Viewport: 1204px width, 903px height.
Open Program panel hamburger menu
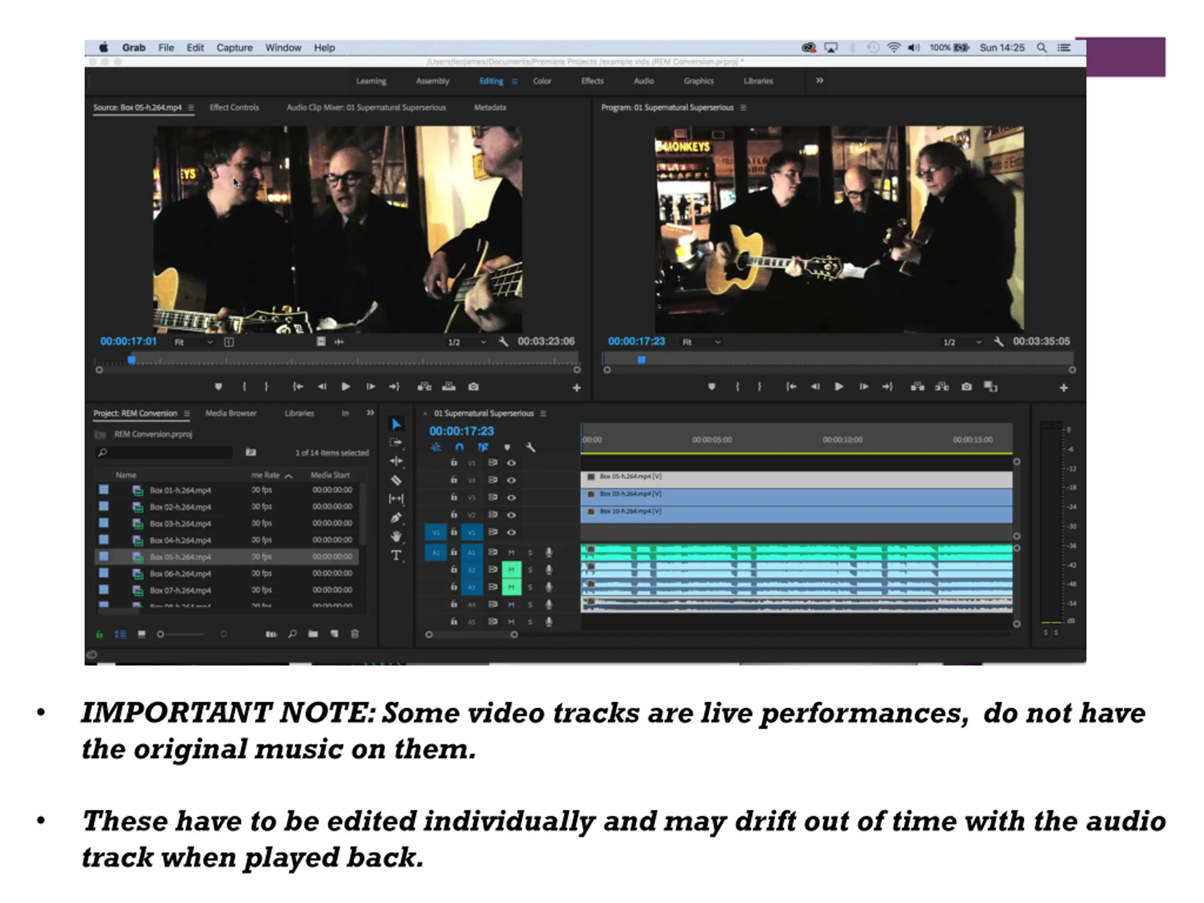point(743,108)
